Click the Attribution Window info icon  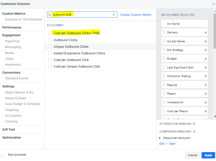point(194,124)
